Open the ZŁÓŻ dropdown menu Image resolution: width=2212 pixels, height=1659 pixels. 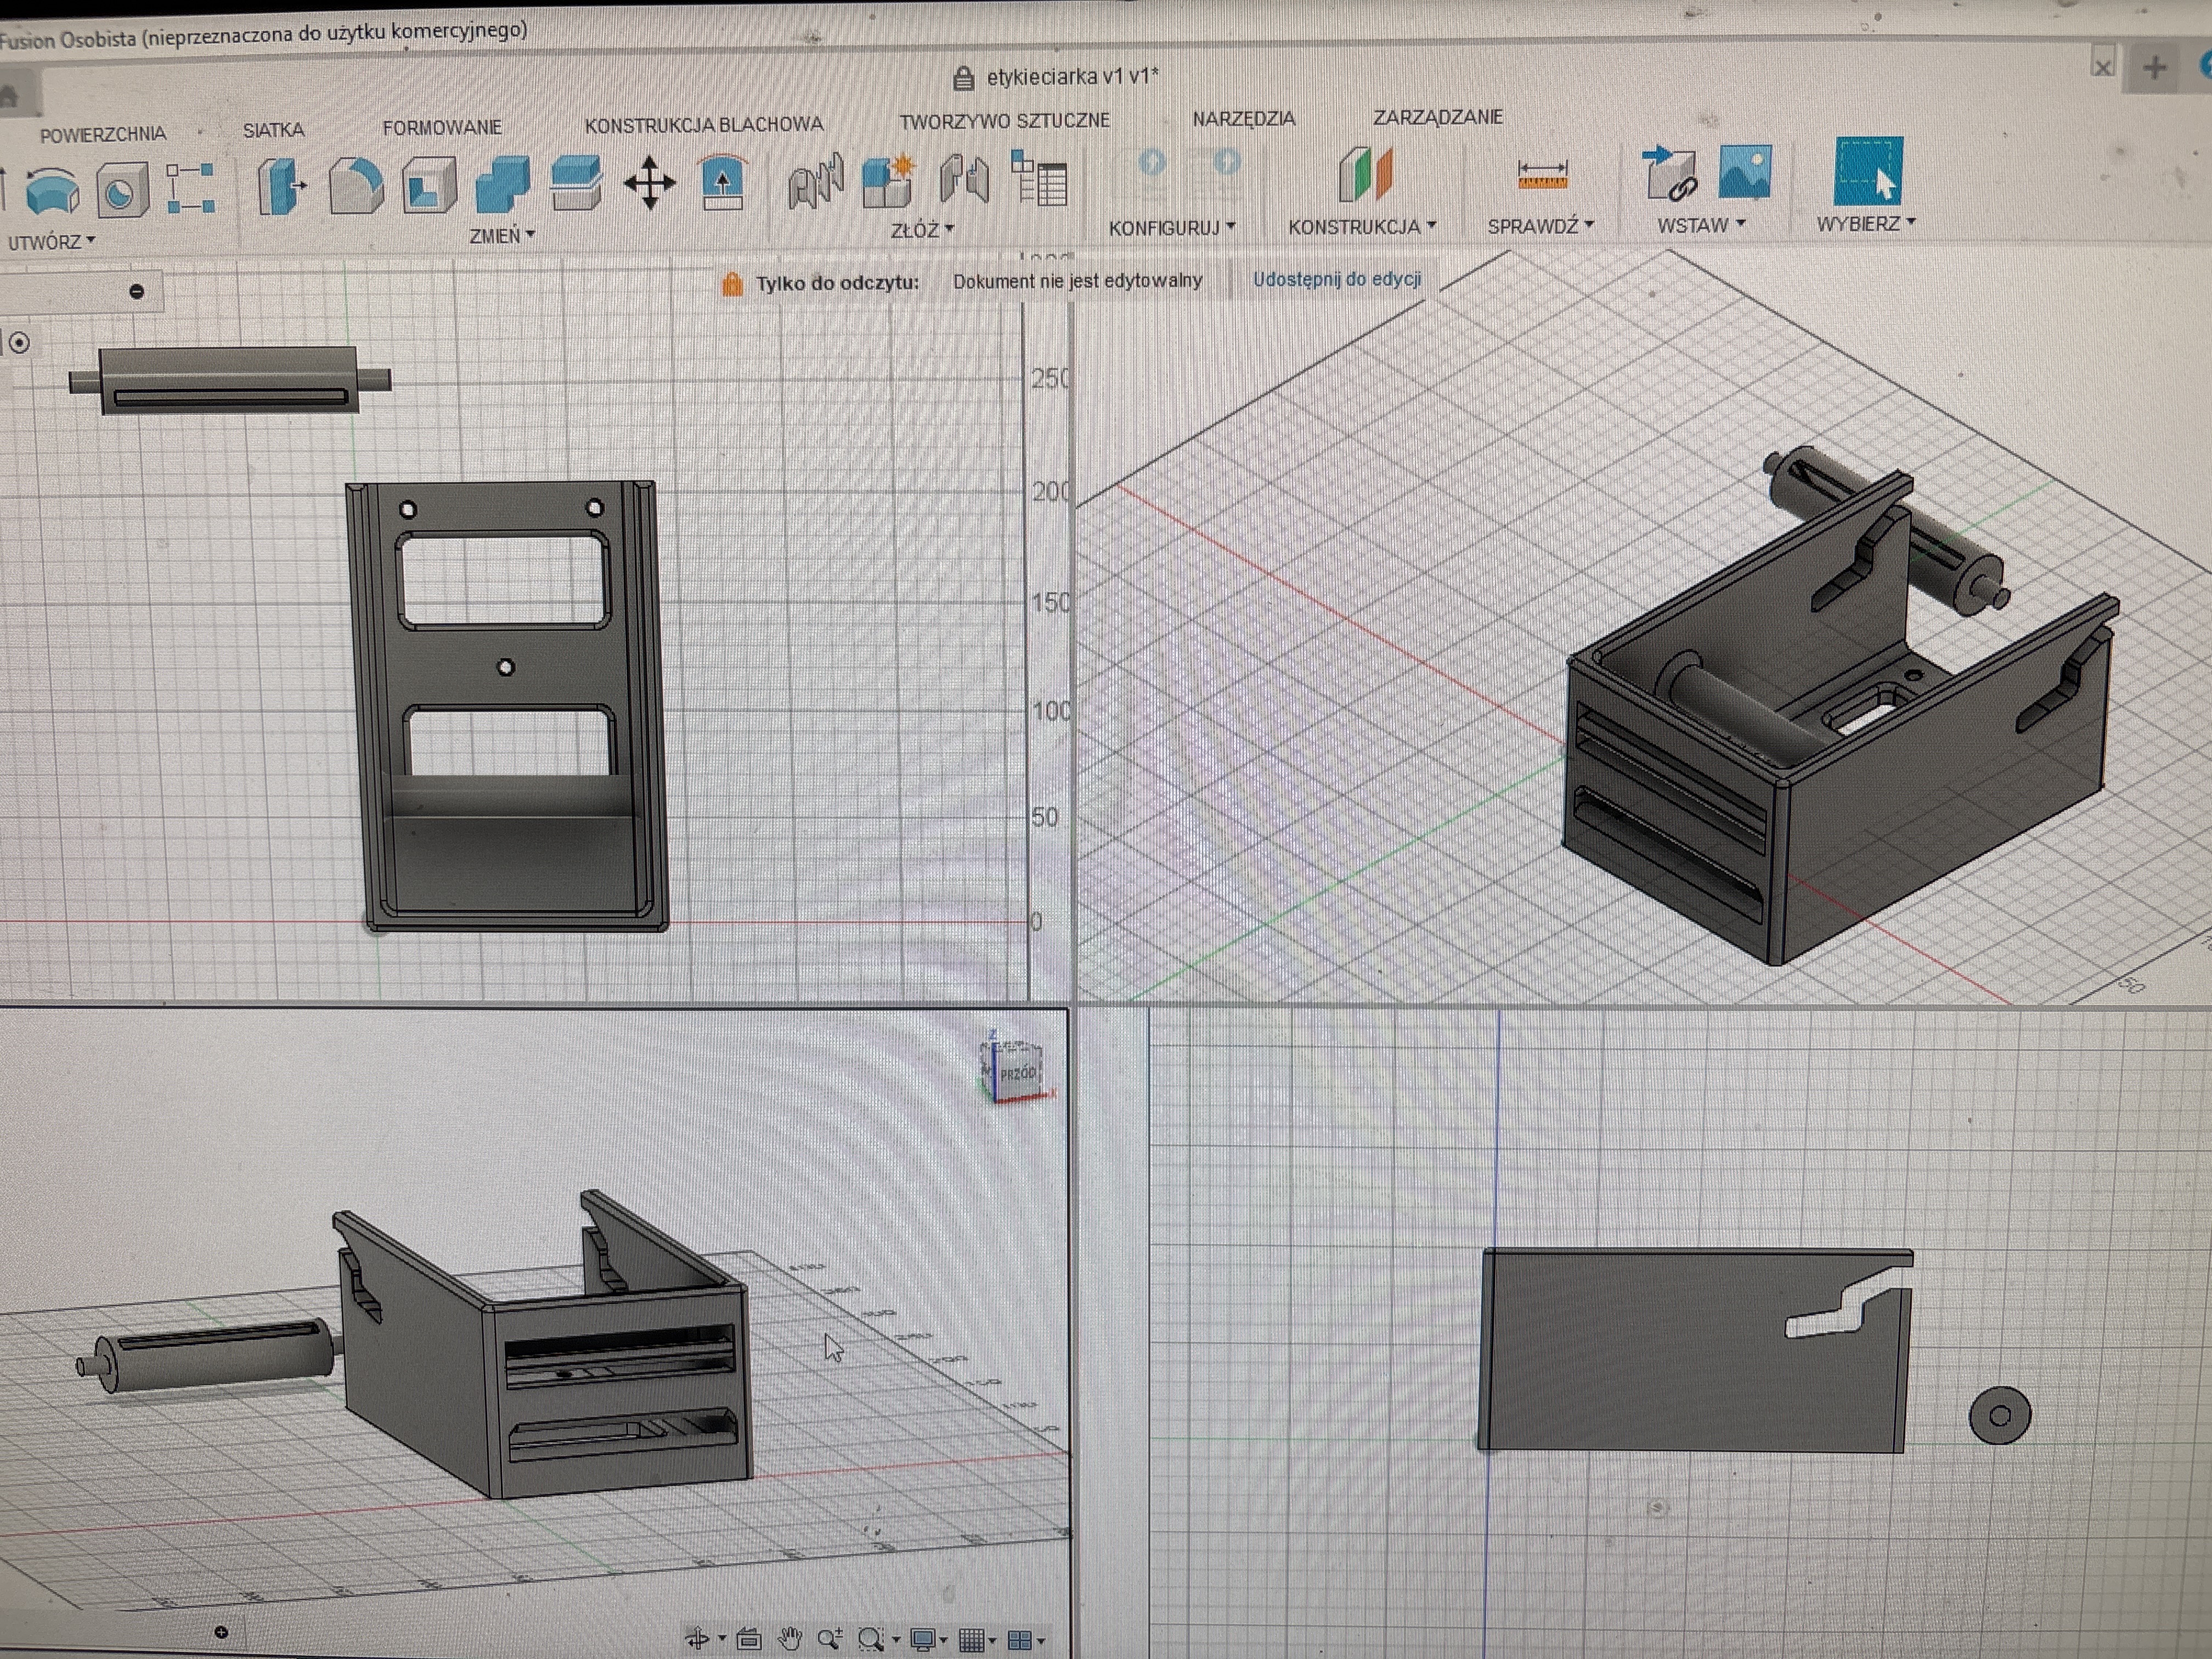(x=922, y=230)
